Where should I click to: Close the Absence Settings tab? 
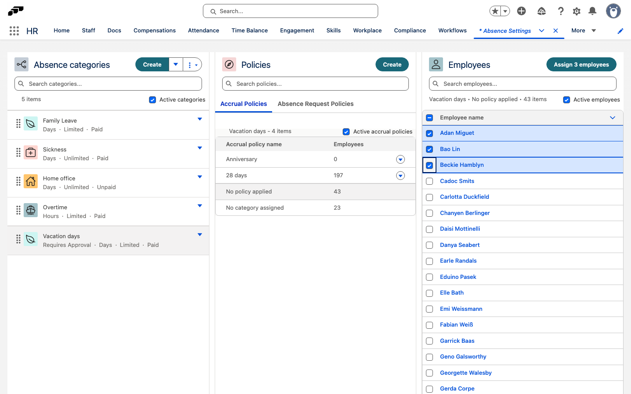pyautogui.click(x=556, y=31)
